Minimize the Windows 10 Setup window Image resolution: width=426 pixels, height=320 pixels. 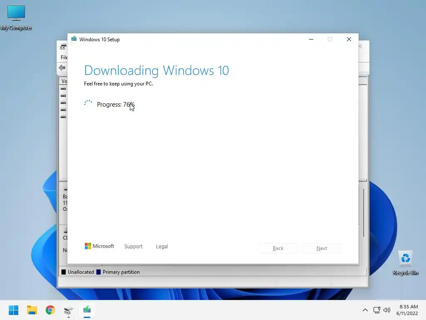pos(311,39)
